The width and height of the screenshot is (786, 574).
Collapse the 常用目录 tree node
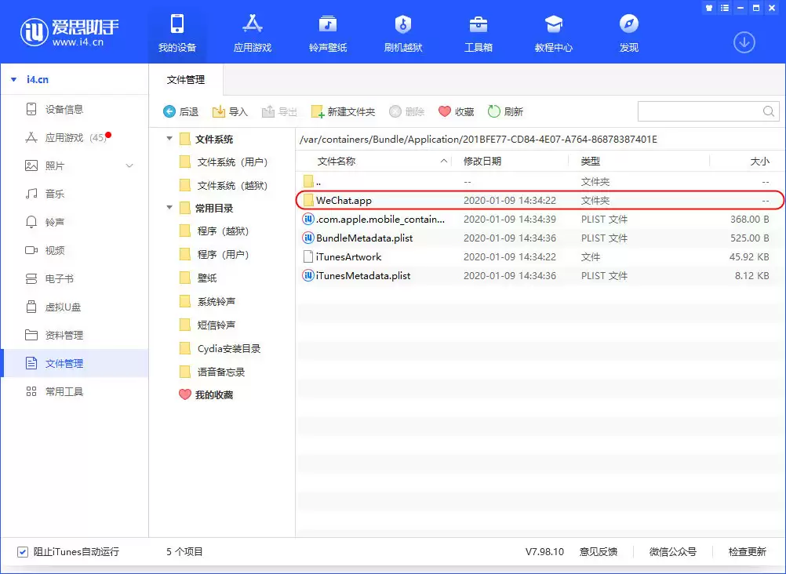(x=169, y=207)
